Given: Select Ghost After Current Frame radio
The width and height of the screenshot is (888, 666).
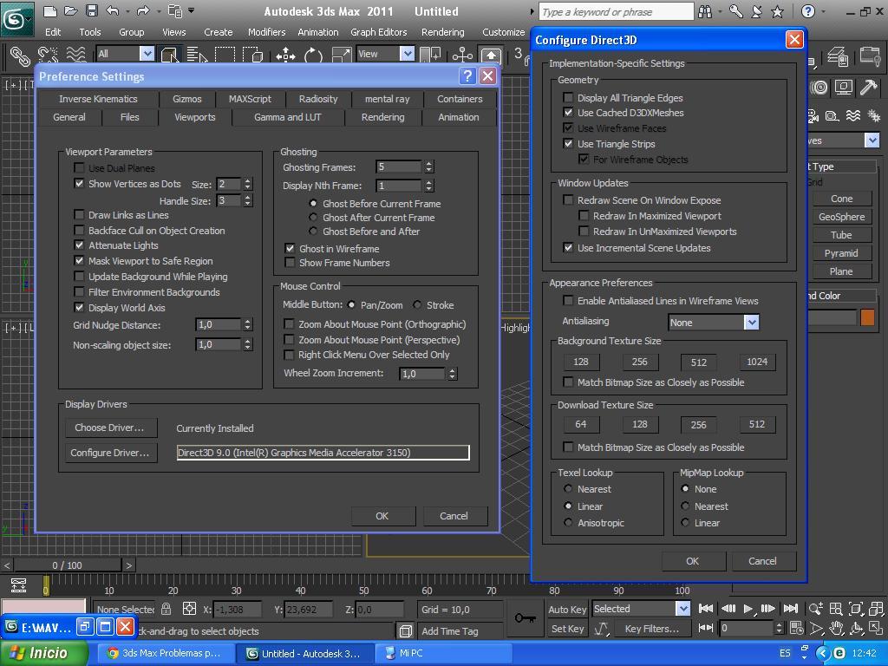Looking at the screenshot, I should point(313,218).
